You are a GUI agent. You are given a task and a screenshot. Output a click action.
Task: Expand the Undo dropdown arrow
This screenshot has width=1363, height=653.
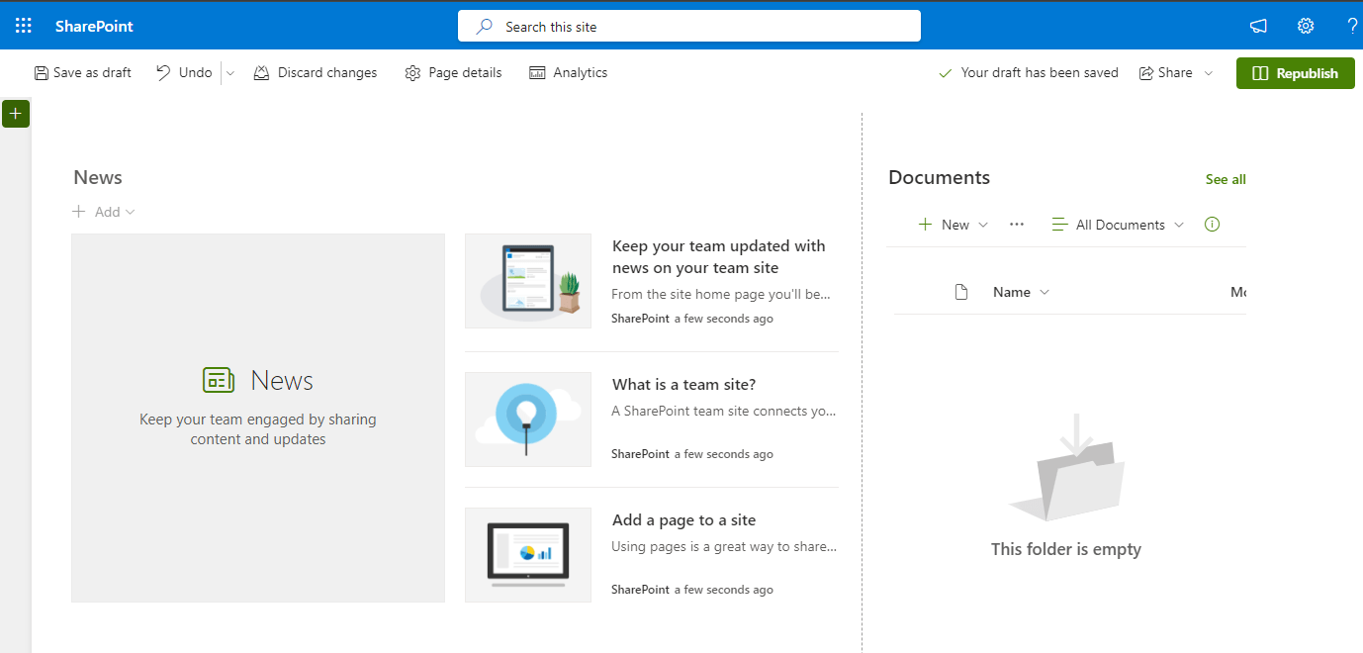pyautogui.click(x=229, y=73)
